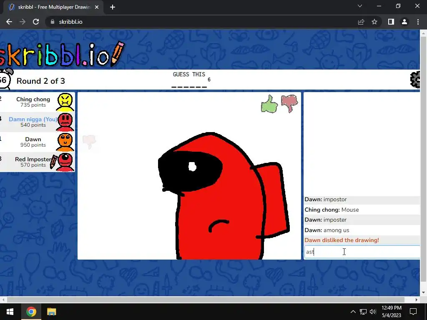
Task: Like the drawing with thumbs up
Action: (x=269, y=104)
